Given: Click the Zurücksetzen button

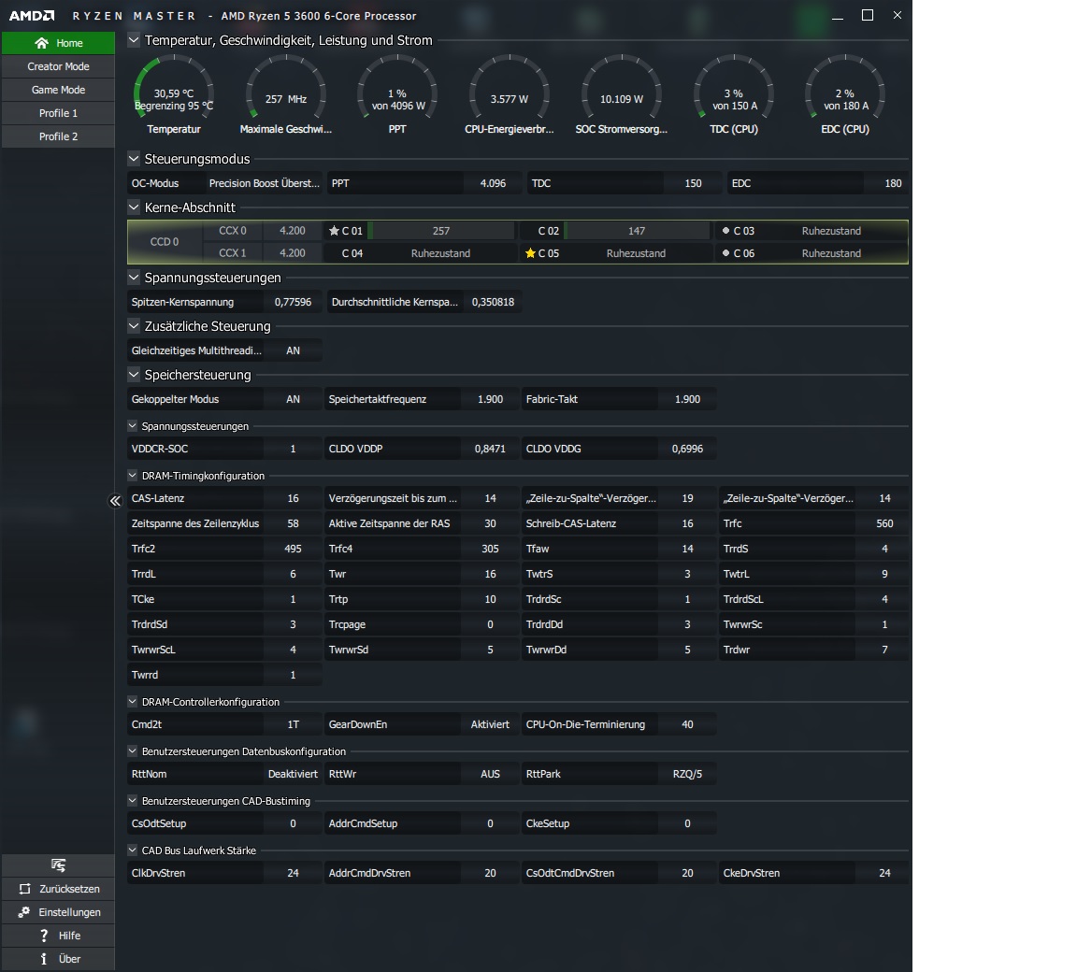Looking at the screenshot, I should [58, 889].
